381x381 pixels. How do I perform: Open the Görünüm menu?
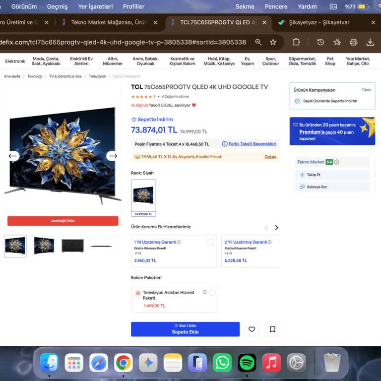point(24,6)
